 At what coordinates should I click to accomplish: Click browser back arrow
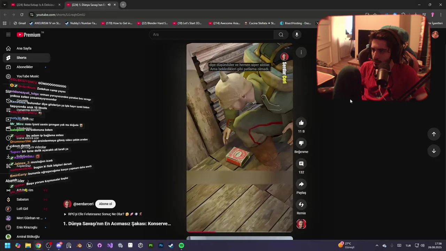(5, 15)
